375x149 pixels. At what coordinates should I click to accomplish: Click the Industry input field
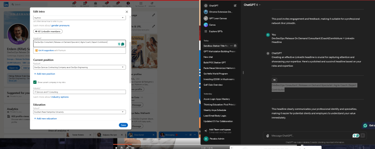pyautogui.click(x=79, y=92)
